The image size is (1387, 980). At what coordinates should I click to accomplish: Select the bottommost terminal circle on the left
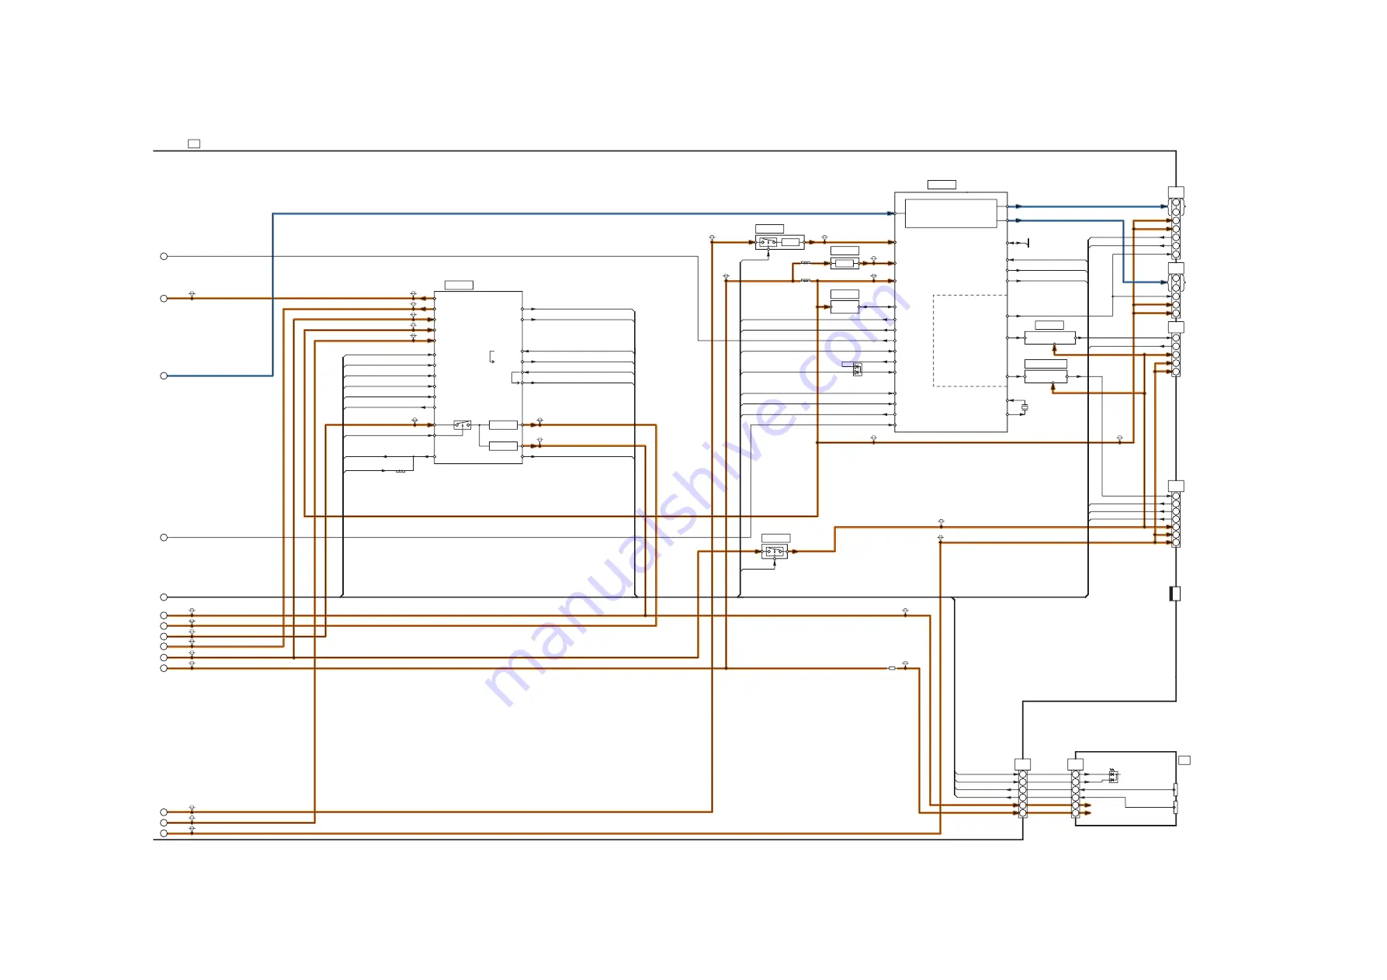pyautogui.click(x=164, y=833)
